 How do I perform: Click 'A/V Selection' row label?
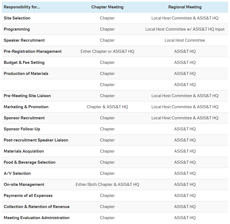[x=17, y=173]
